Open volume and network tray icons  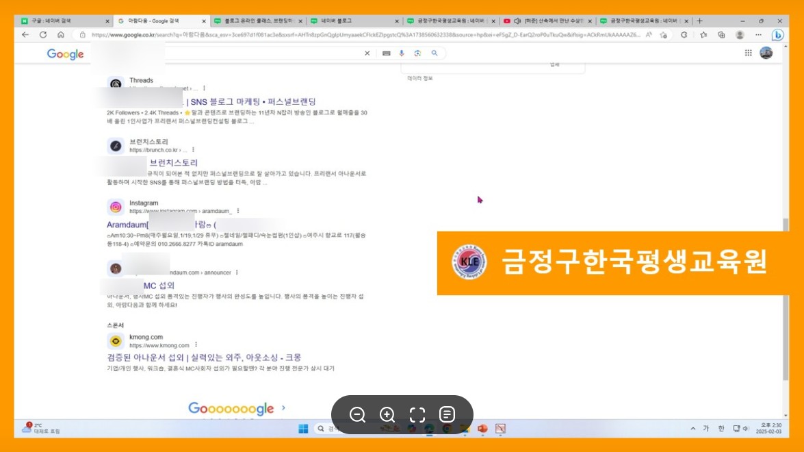[741, 429]
